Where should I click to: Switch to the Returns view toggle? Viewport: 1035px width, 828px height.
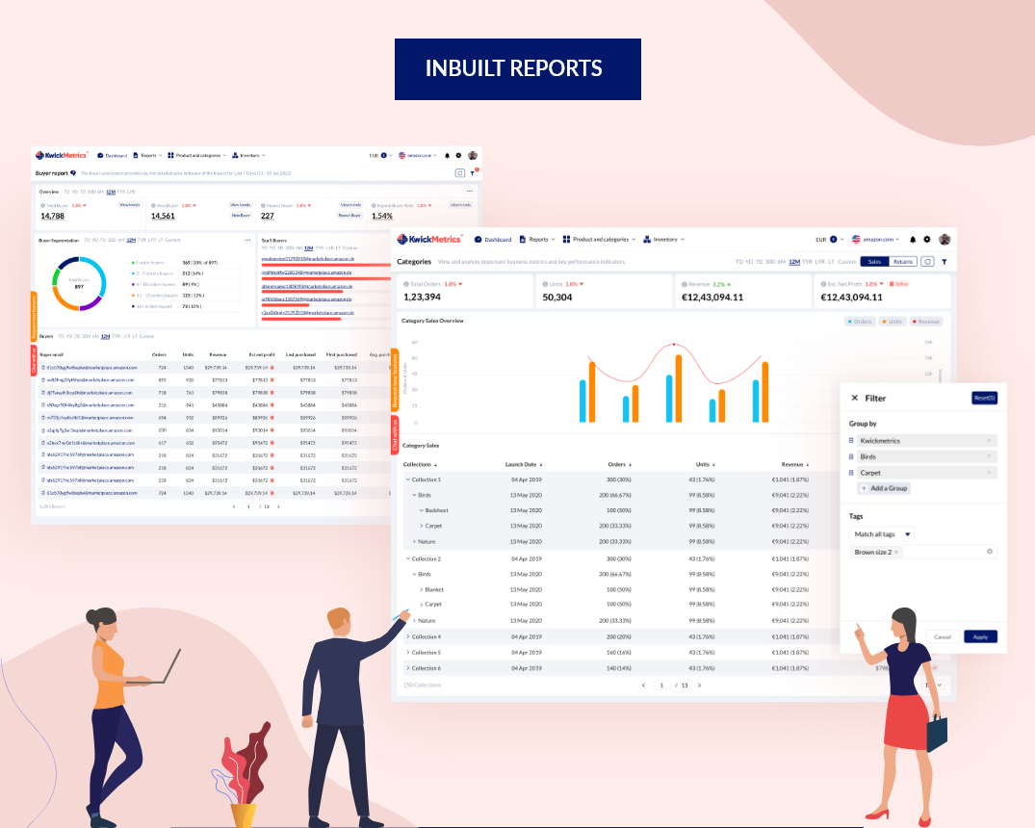click(903, 261)
